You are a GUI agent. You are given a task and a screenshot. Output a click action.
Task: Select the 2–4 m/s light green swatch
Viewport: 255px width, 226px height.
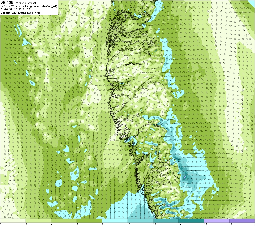38,220
